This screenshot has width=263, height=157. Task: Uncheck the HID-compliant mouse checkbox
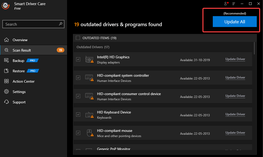click(78, 133)
